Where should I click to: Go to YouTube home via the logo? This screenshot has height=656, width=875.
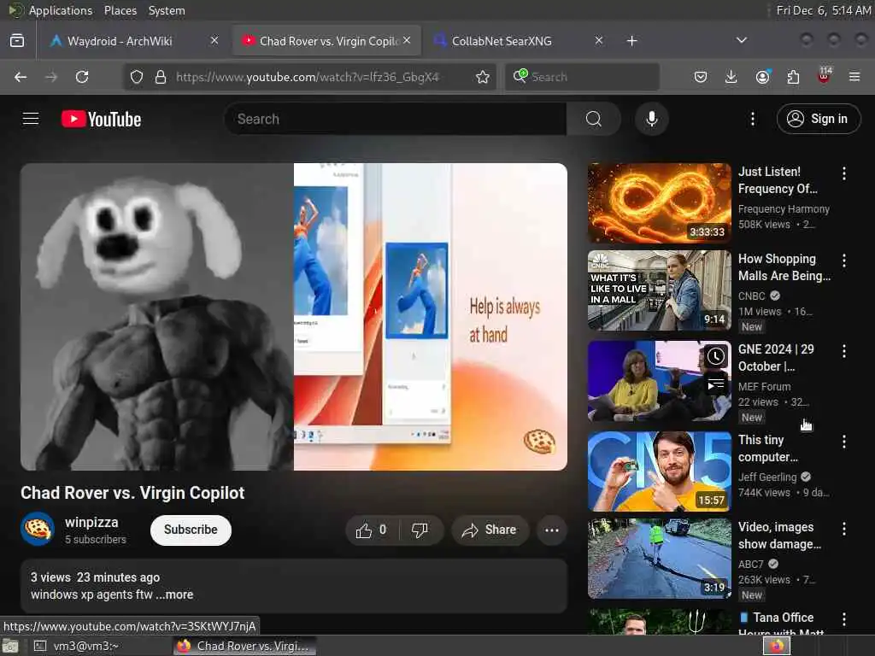pyautogui.click(x=101, y=119)
